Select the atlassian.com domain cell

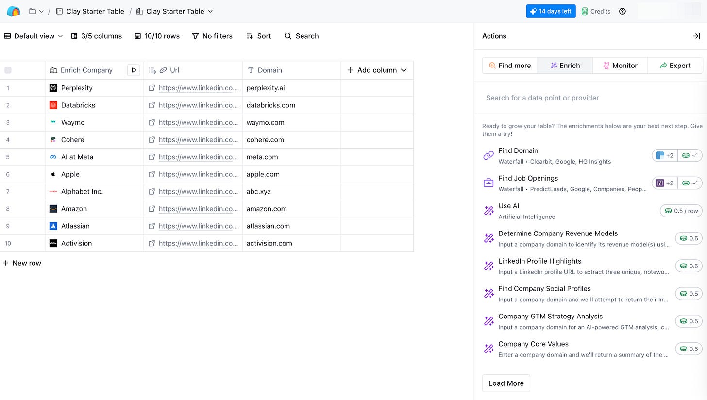(x=292, y=226)
